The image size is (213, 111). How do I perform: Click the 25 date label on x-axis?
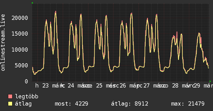pyautogui.click(x=99, y=86)
